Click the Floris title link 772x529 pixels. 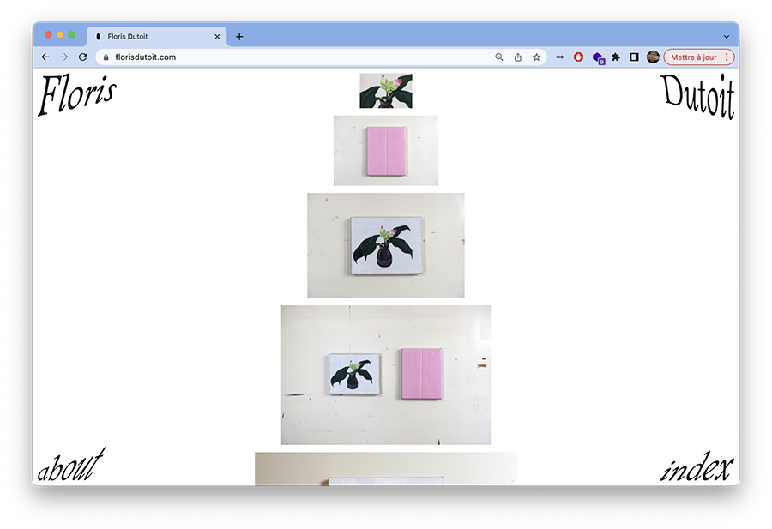coord(77,94)
